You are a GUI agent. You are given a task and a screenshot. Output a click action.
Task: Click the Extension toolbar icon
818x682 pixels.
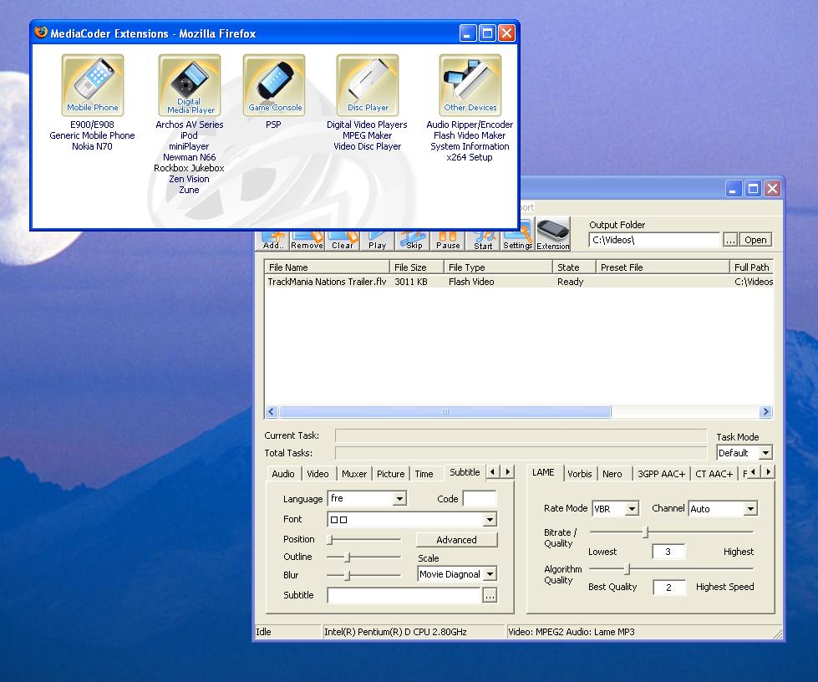552,235
